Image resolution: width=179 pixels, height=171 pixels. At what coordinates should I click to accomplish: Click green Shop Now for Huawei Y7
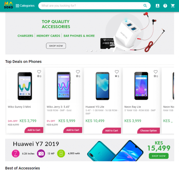coord(159,156)
